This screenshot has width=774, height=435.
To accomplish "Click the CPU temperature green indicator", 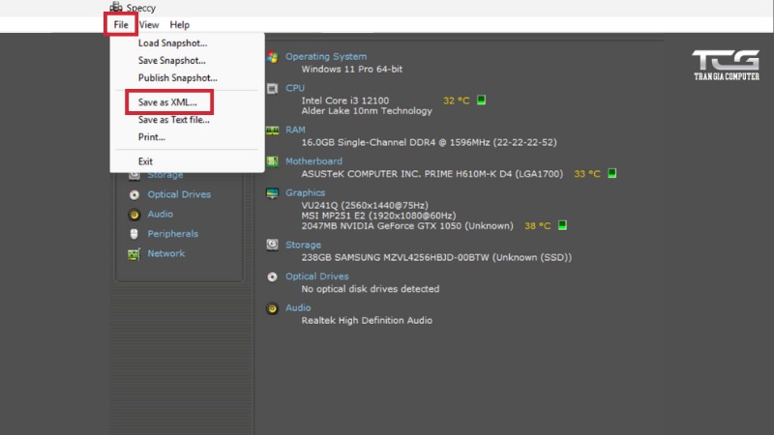I will tap(481, 100).
